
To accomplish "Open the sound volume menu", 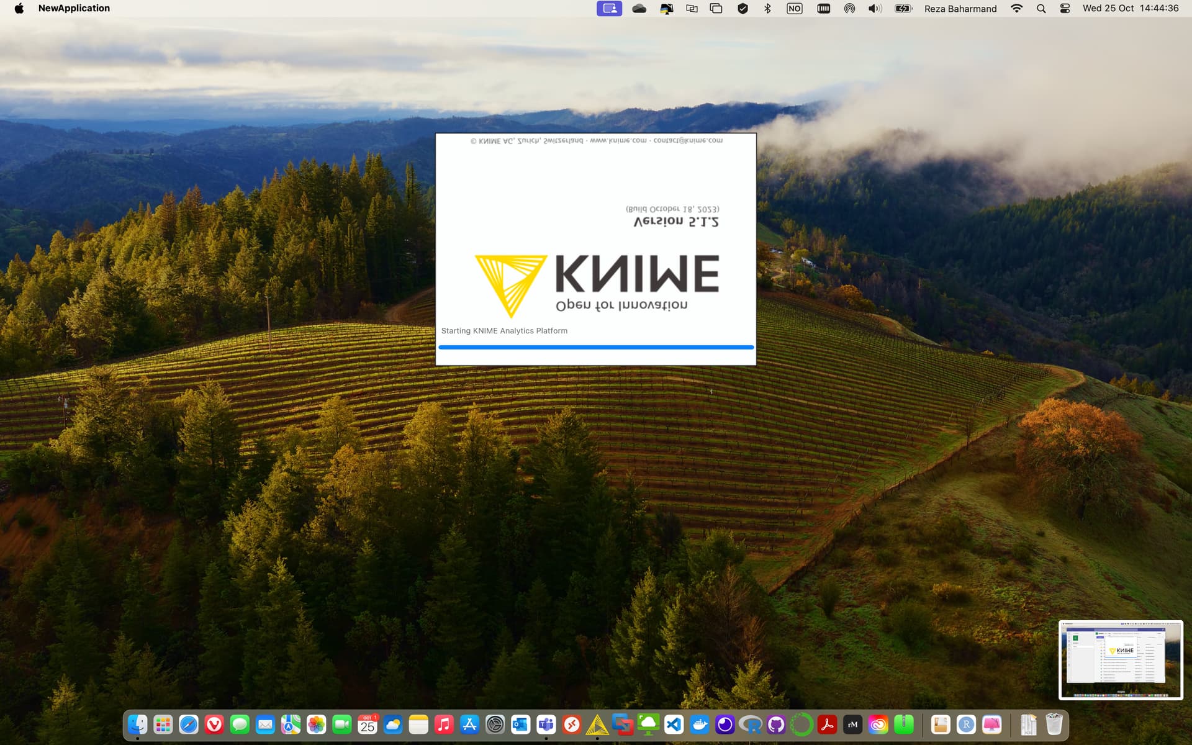I will (875, 8).
